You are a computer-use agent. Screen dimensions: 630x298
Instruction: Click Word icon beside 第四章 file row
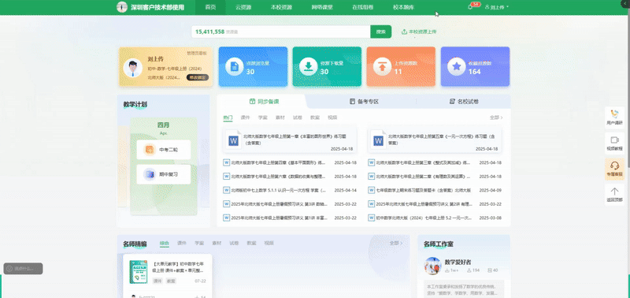[226, 163]
